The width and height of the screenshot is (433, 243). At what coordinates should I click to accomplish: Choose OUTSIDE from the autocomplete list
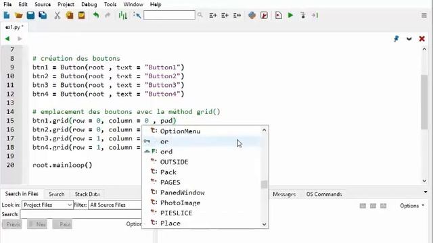click(202, 162)
